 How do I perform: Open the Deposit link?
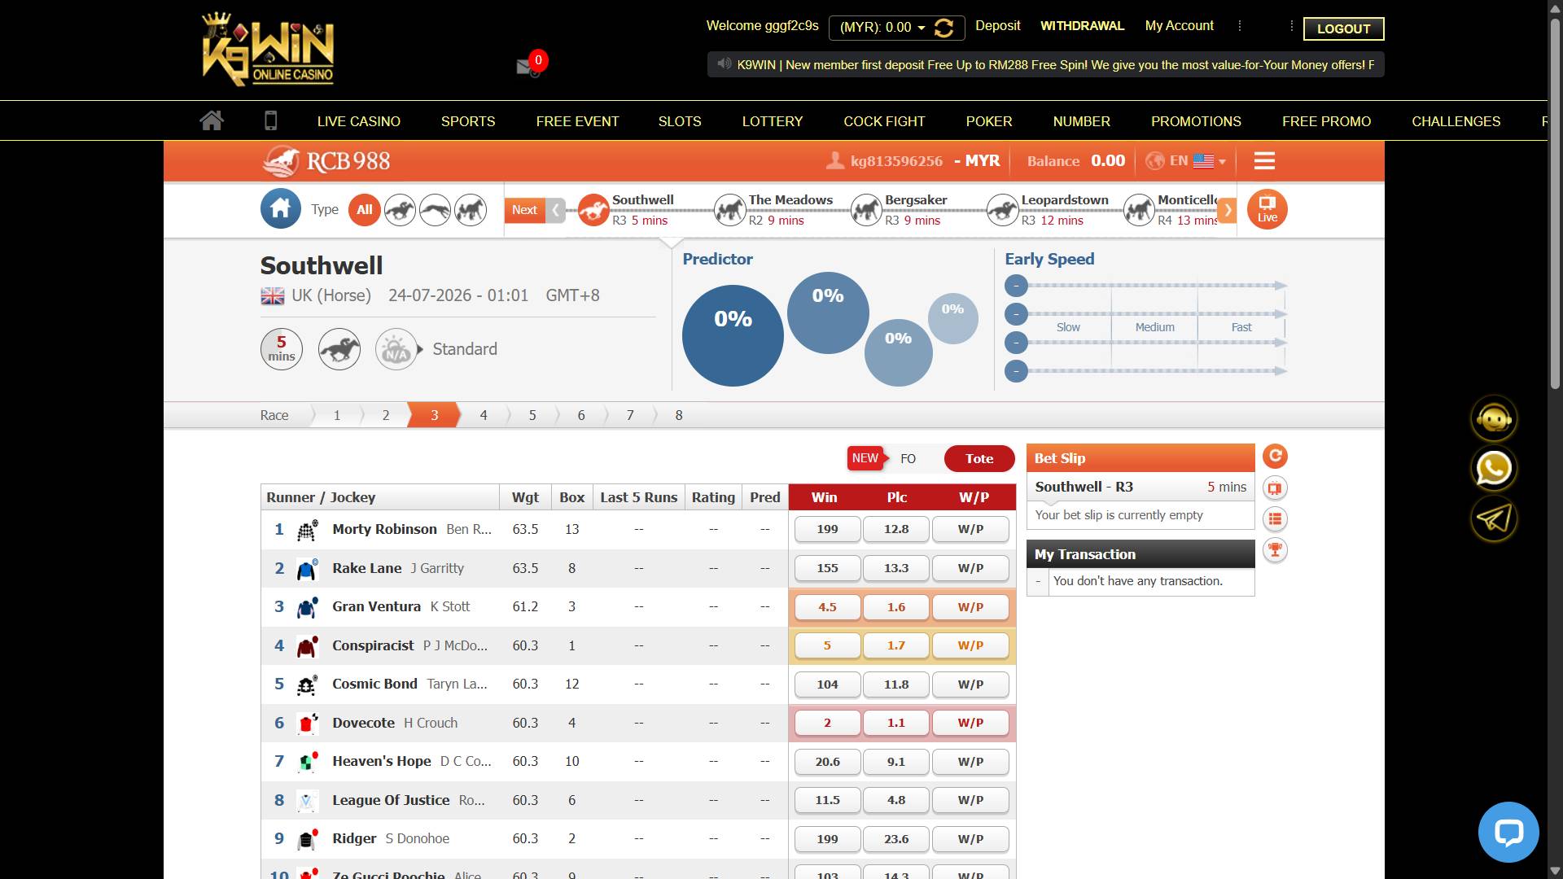[x=997, y=26]
